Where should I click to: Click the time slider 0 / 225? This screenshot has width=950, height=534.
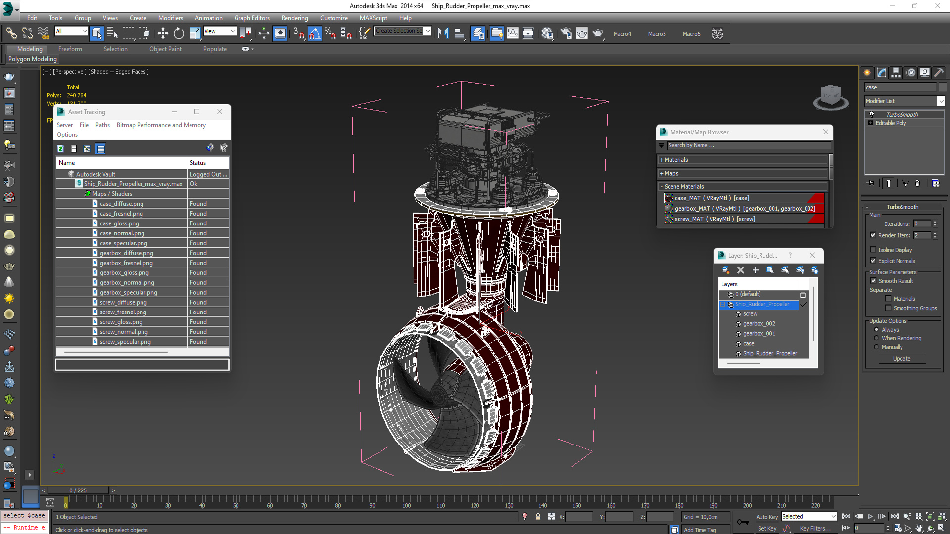point(78,490)
